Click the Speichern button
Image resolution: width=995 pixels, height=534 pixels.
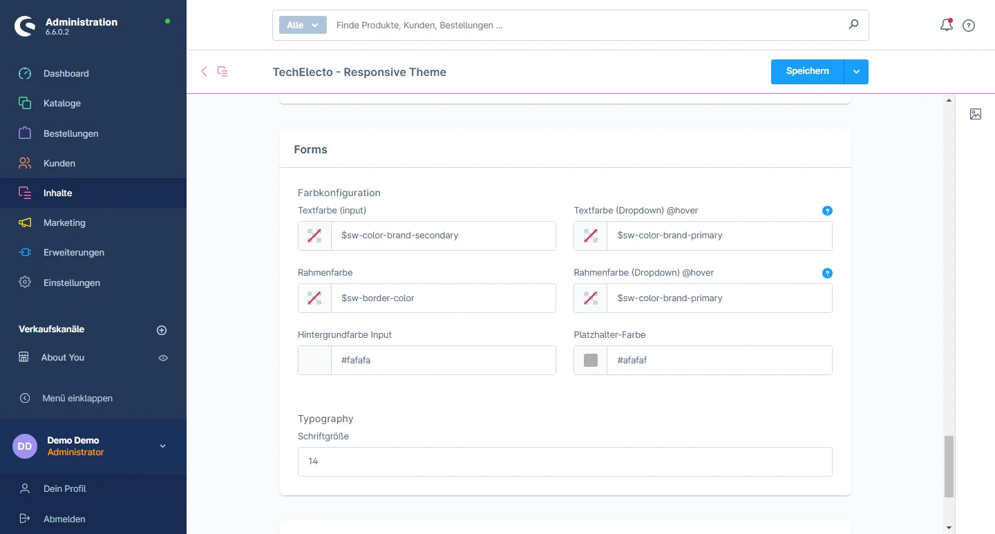(x=807, y=72)
